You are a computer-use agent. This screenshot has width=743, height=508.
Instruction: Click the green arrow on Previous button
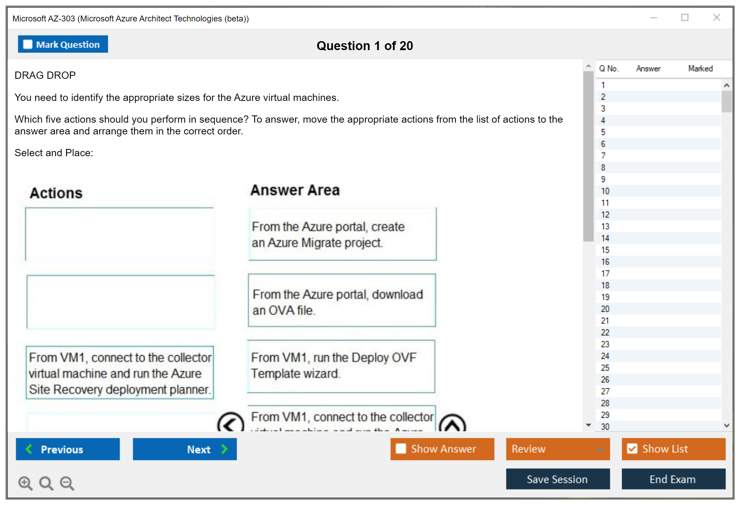(29, 449)
